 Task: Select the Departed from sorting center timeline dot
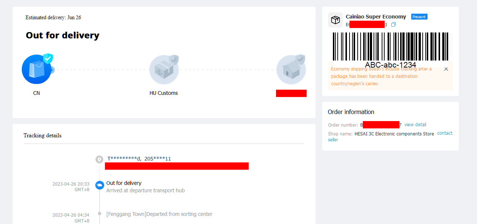[99, 214]
